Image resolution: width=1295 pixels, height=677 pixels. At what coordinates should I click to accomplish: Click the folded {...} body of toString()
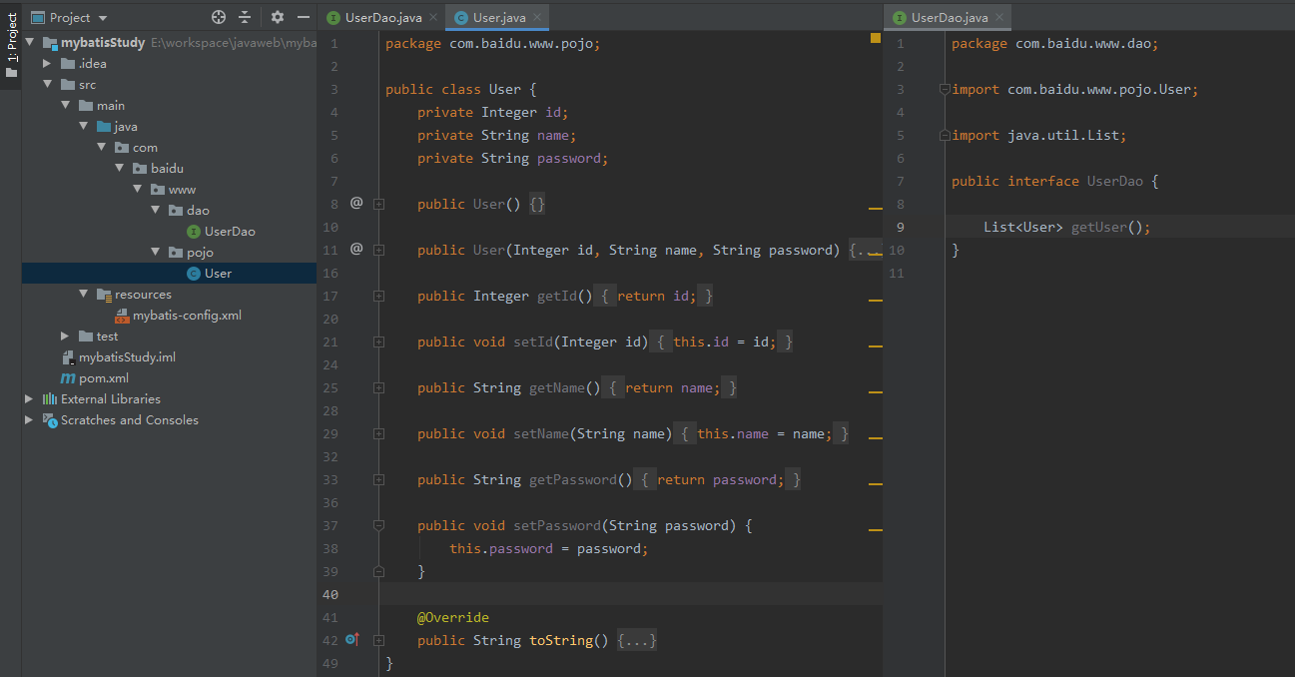(637, 641)
